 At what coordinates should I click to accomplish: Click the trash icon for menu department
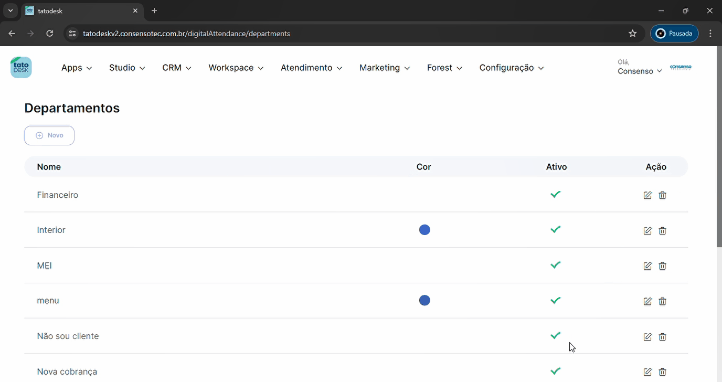662,301
